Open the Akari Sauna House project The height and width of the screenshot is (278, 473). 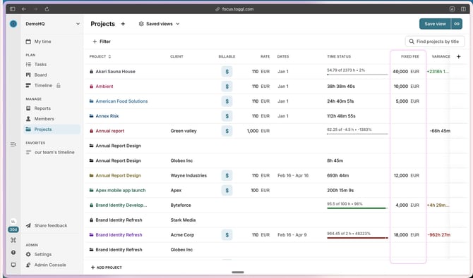115,72
